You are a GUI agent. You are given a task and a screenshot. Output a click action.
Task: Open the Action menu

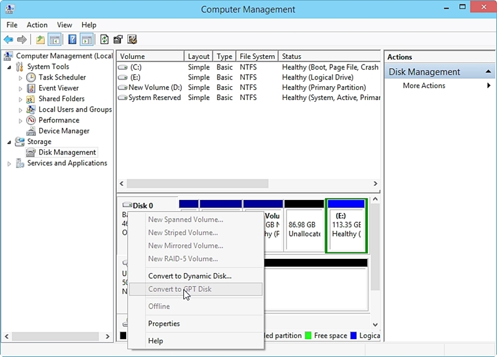(x=37, y=25)
